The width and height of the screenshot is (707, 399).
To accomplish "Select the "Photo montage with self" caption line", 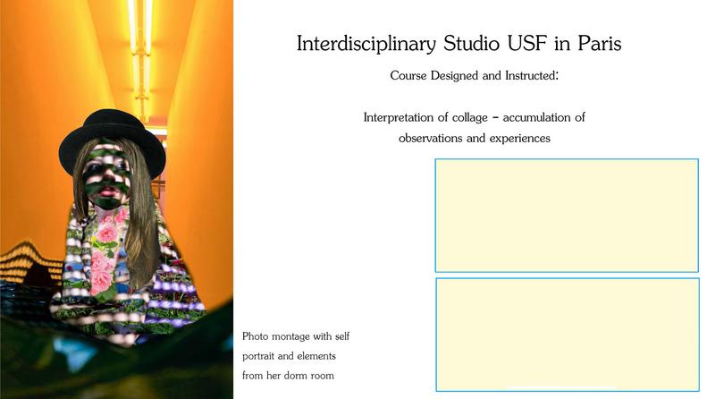I will 296,336.
